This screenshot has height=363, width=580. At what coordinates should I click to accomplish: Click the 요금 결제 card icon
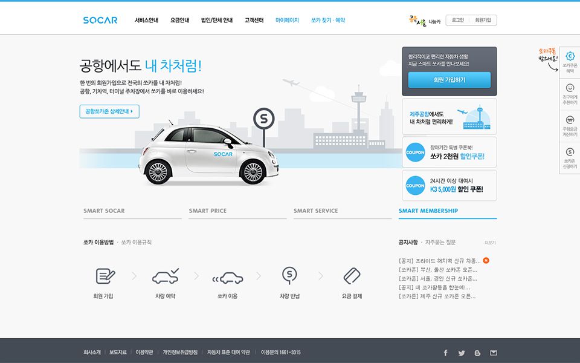352,276
